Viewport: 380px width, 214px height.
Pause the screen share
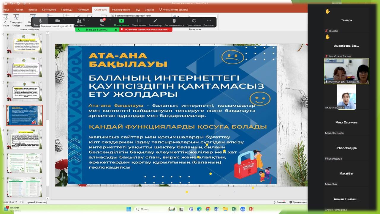139,21
